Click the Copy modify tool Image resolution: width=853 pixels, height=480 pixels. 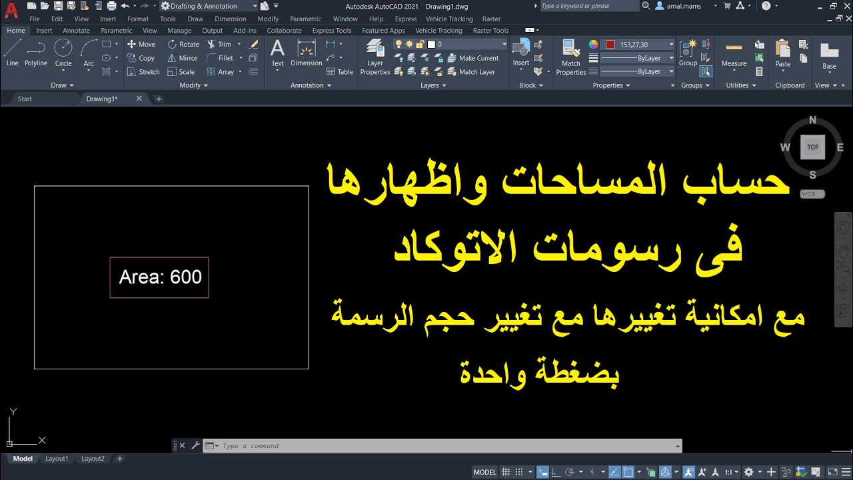pyautogui.click(x=141, y=58)
